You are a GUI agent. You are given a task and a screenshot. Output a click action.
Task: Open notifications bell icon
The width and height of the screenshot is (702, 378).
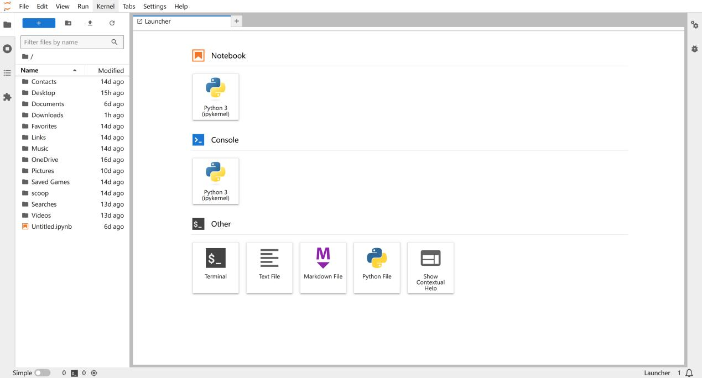689,373
